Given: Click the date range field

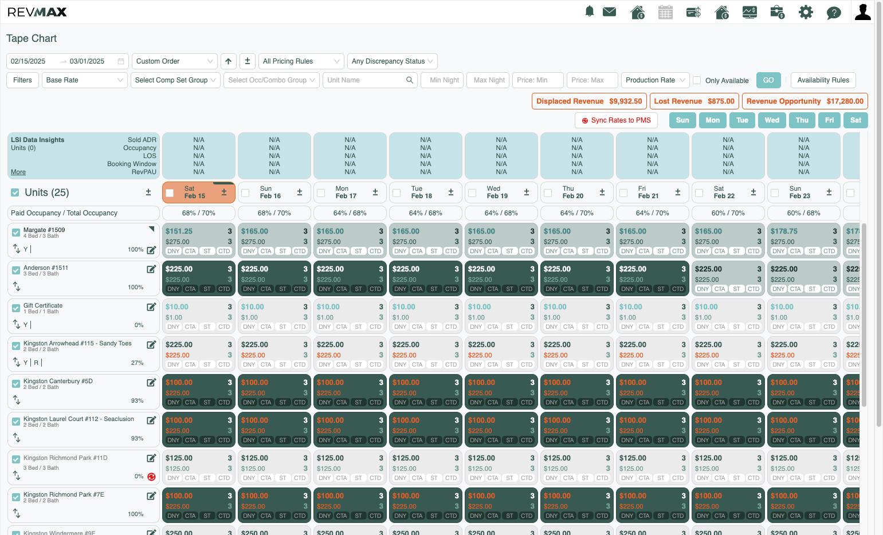Looking at the screenshot, I should click(x=68, y=61).
